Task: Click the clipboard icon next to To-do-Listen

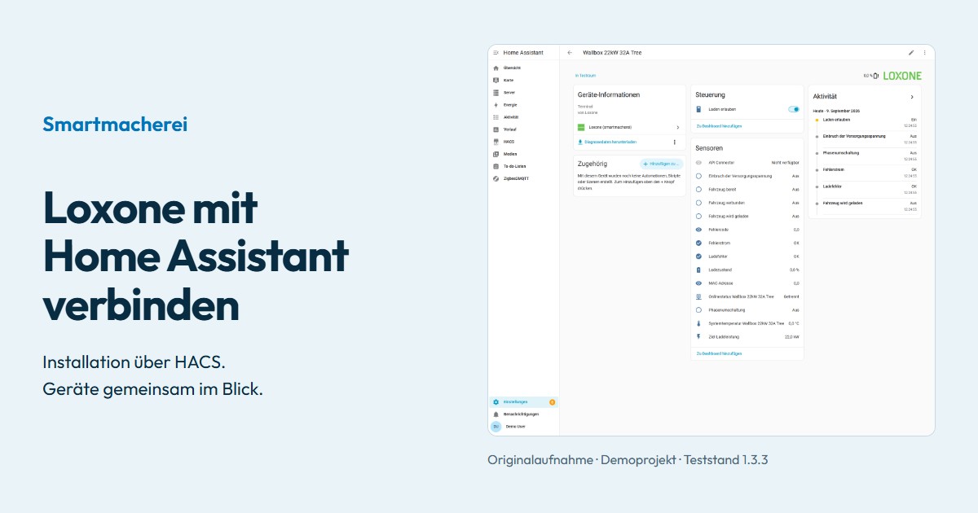Action: point(496,165)
